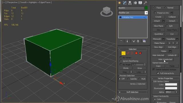
Task: Select Element sub-object level icon
Action: coord(140,53)
